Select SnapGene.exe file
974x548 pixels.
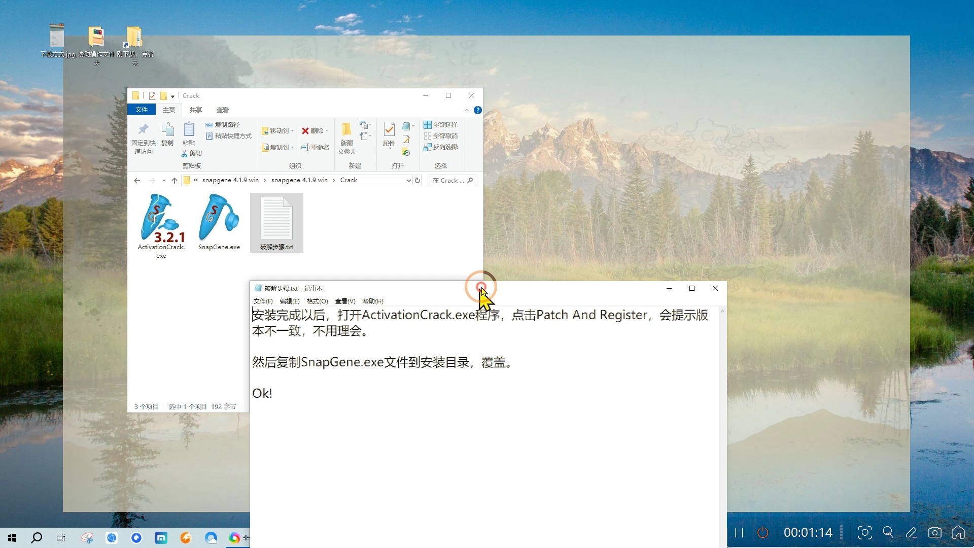pyautogui.click(x=219, y=222)
